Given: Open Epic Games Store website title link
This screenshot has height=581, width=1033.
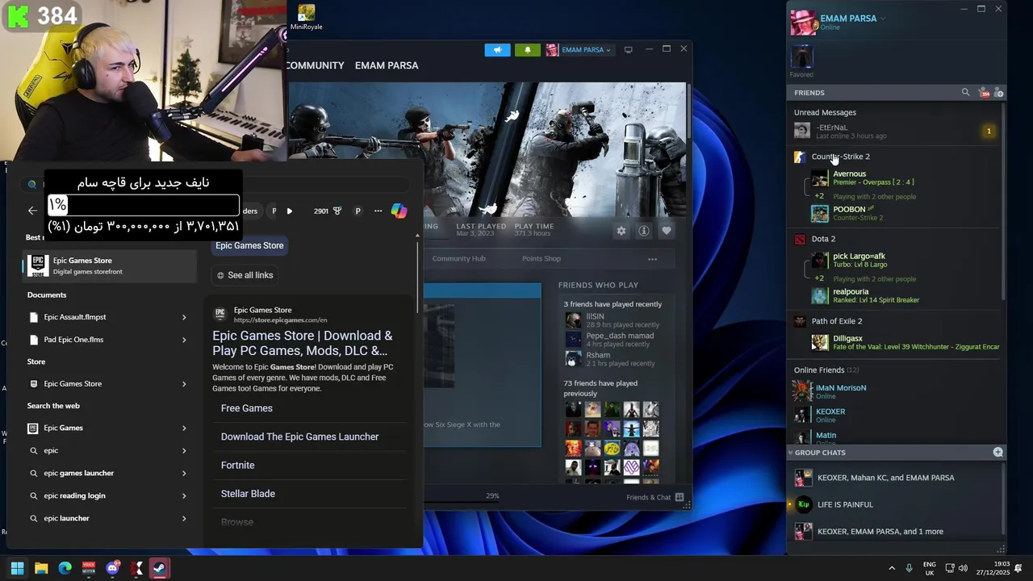Looking at the screenshot, I should coord(303,343).
